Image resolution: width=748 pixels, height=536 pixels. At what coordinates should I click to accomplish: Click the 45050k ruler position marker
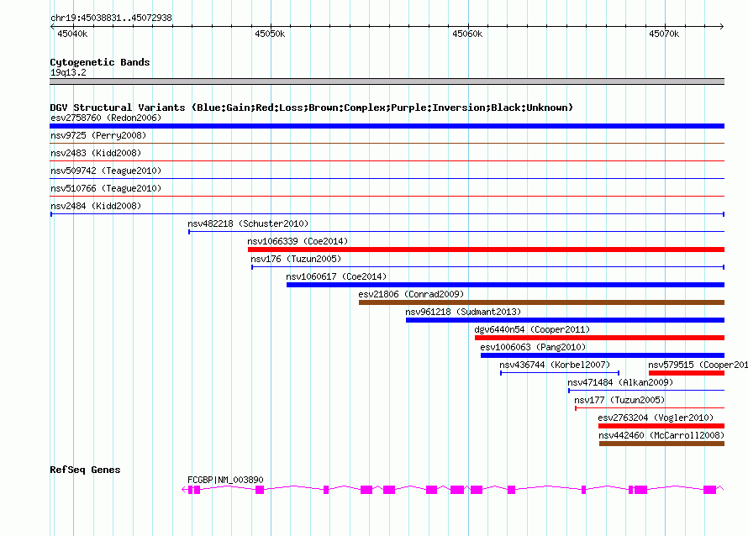(x=270, y=34)
